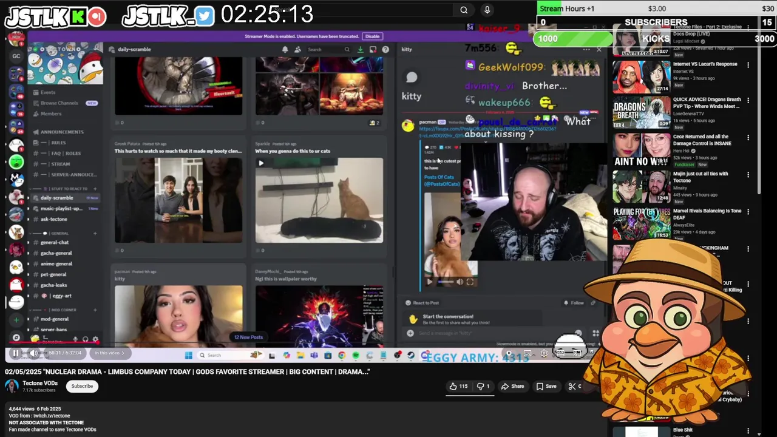Dislike the video with thumbs down

coord(483,386)
